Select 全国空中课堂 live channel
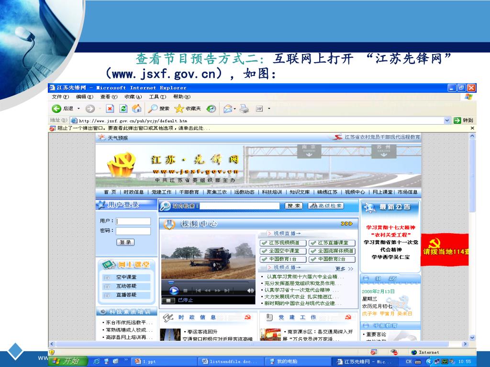490x367 pixels. tap(283, 251)
